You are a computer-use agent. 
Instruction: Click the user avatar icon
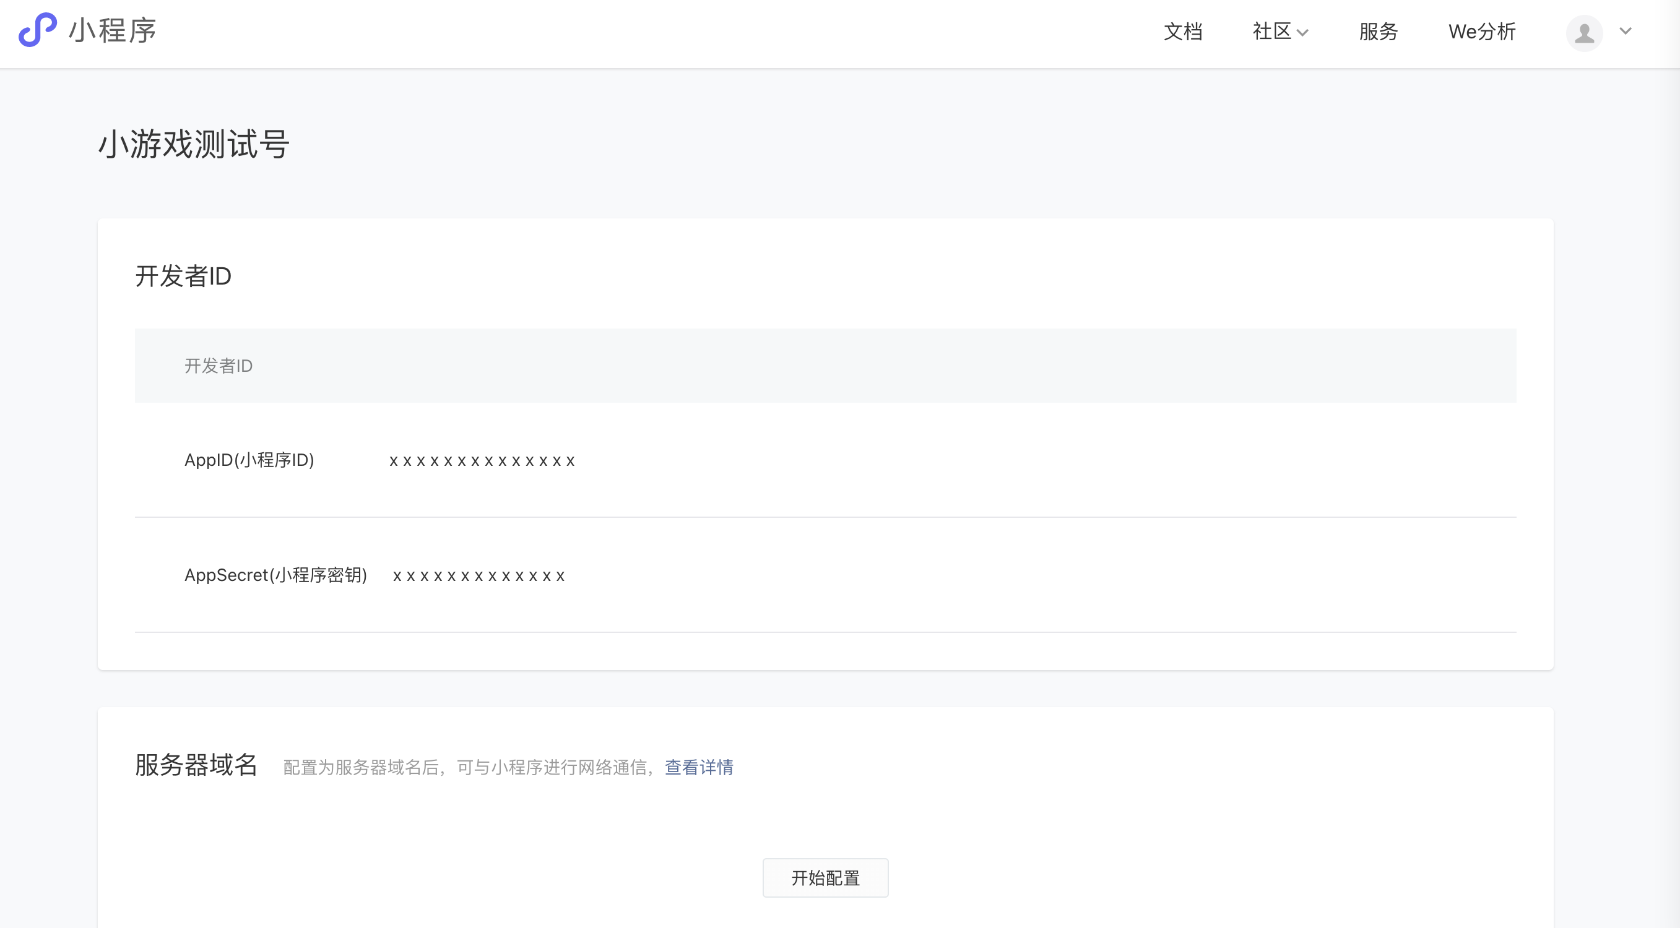1584,33
